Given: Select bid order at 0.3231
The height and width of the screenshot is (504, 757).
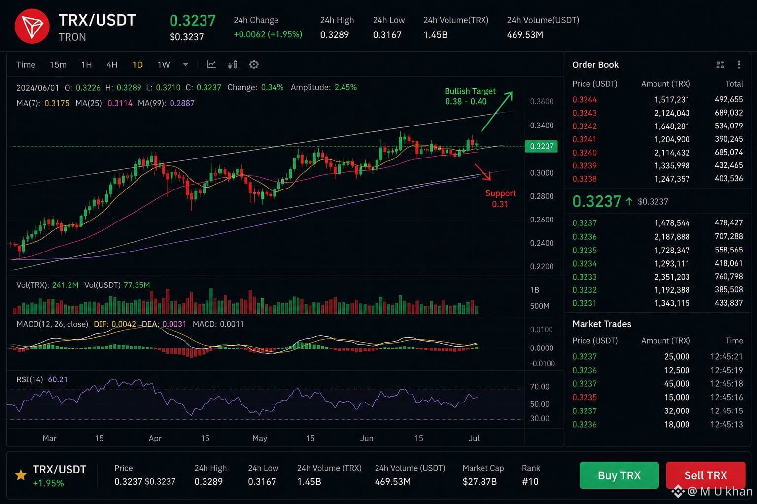Looking at the screenshot, I should coord(657,303).
